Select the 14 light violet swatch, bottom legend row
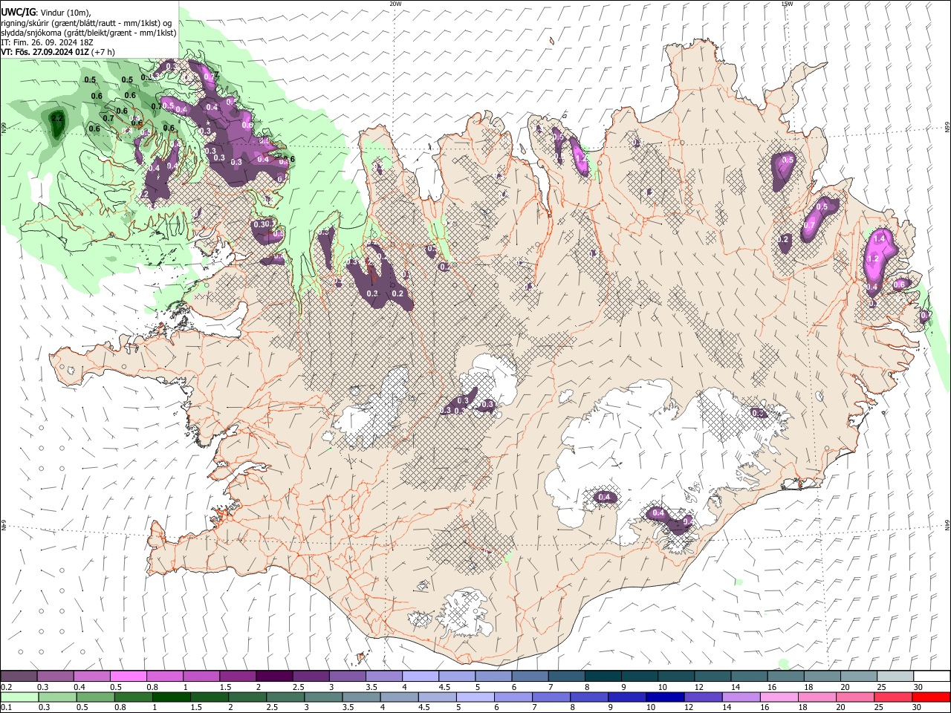Viewport: 951px width, 713px height. point(740,697)
